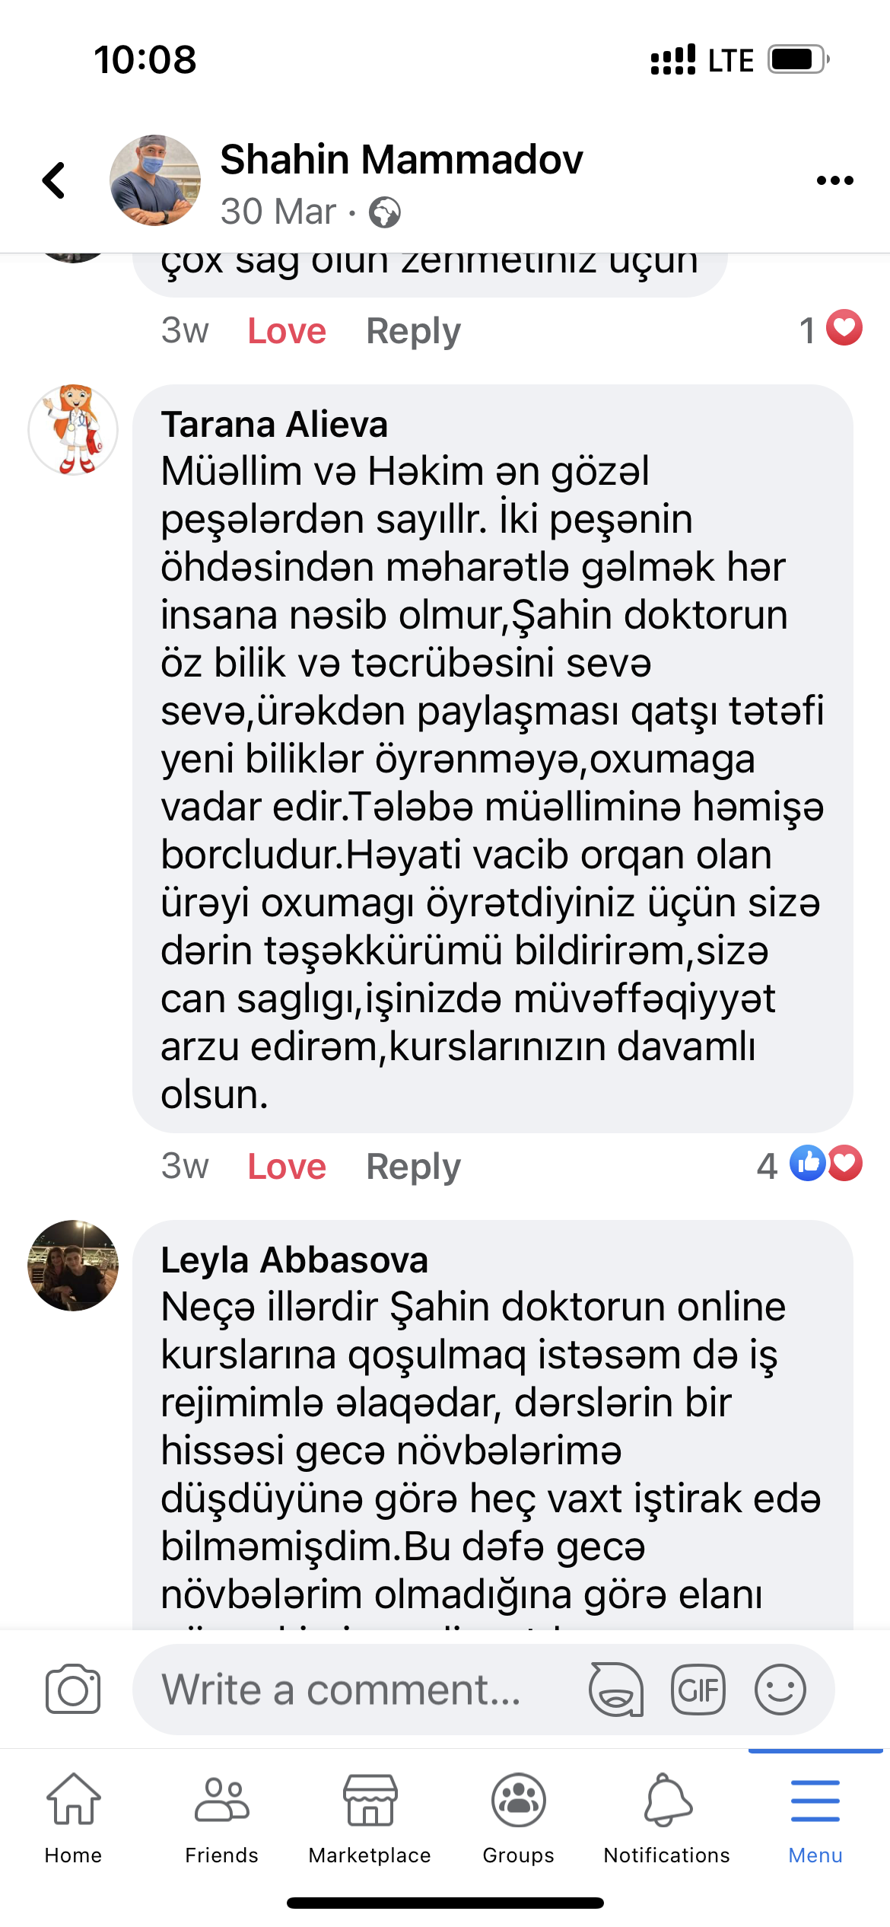This screenshot has width=890, height=1927.
Task: Toggle Love on Tarana Alieva's comment
Action: coord(287,1166)
